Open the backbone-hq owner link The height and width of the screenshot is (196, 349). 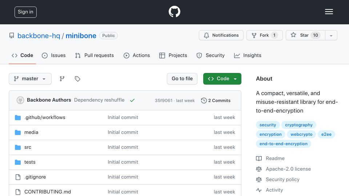point(39,36)
